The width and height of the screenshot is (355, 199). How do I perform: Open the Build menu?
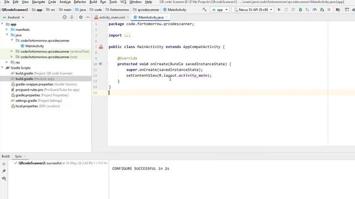click(x=93, y=2)
